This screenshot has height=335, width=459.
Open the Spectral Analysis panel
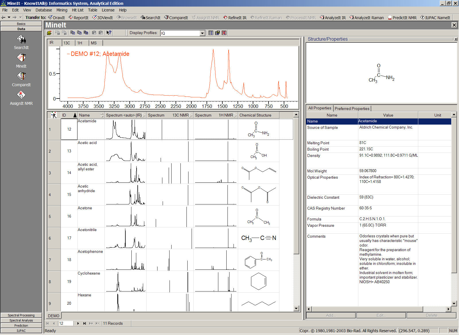pos(21,320)
